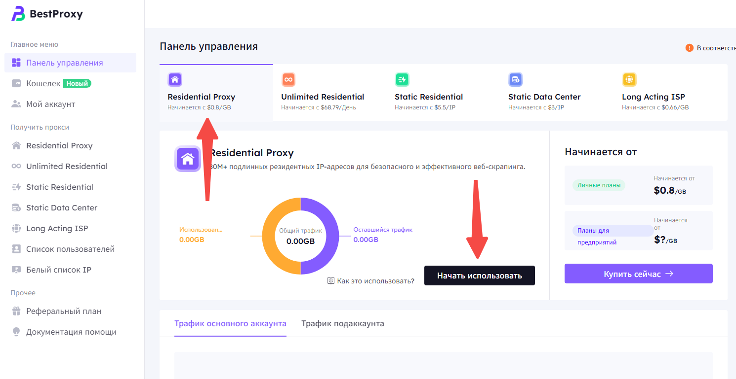Click the orange notification alert icon
The width and height of the screenshot is (736, 379).
[690, 48]
